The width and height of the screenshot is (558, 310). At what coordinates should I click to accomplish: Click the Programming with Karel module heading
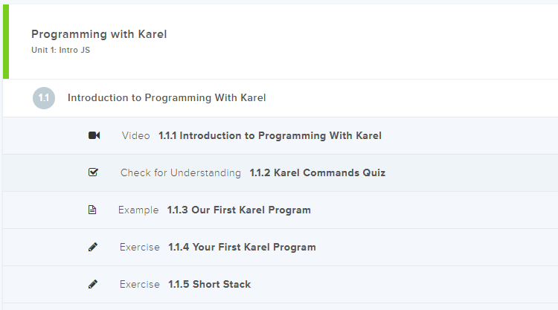tap(99, 34)
